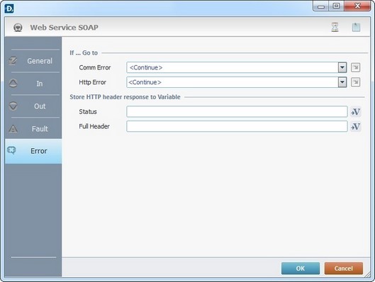
Task: Click the In tab up-arrow icon
Action: (13, 83)
